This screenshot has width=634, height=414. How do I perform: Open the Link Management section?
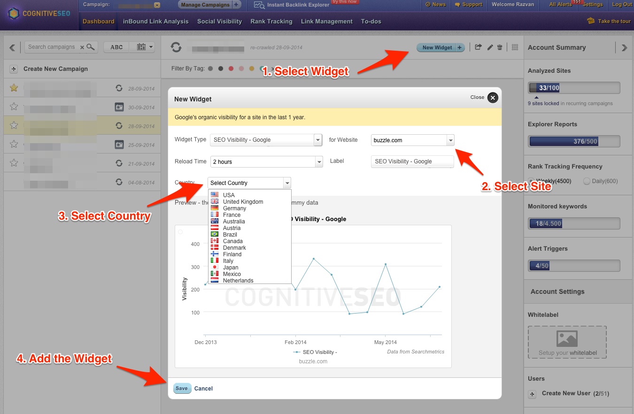pos(326,21)
